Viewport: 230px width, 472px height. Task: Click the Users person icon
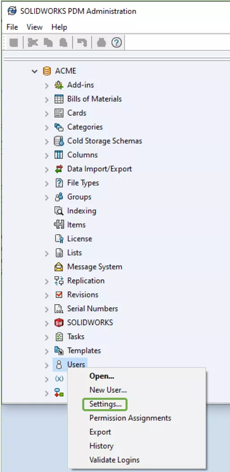[x=59, y=364]
